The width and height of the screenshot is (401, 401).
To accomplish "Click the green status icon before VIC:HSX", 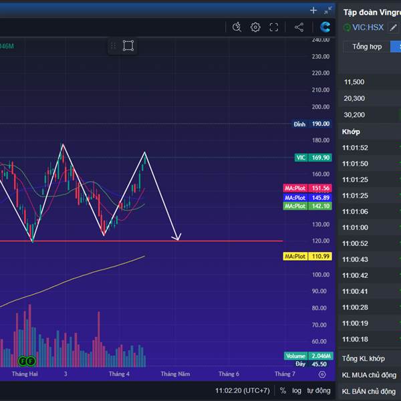I will click(x=347, y=27).
